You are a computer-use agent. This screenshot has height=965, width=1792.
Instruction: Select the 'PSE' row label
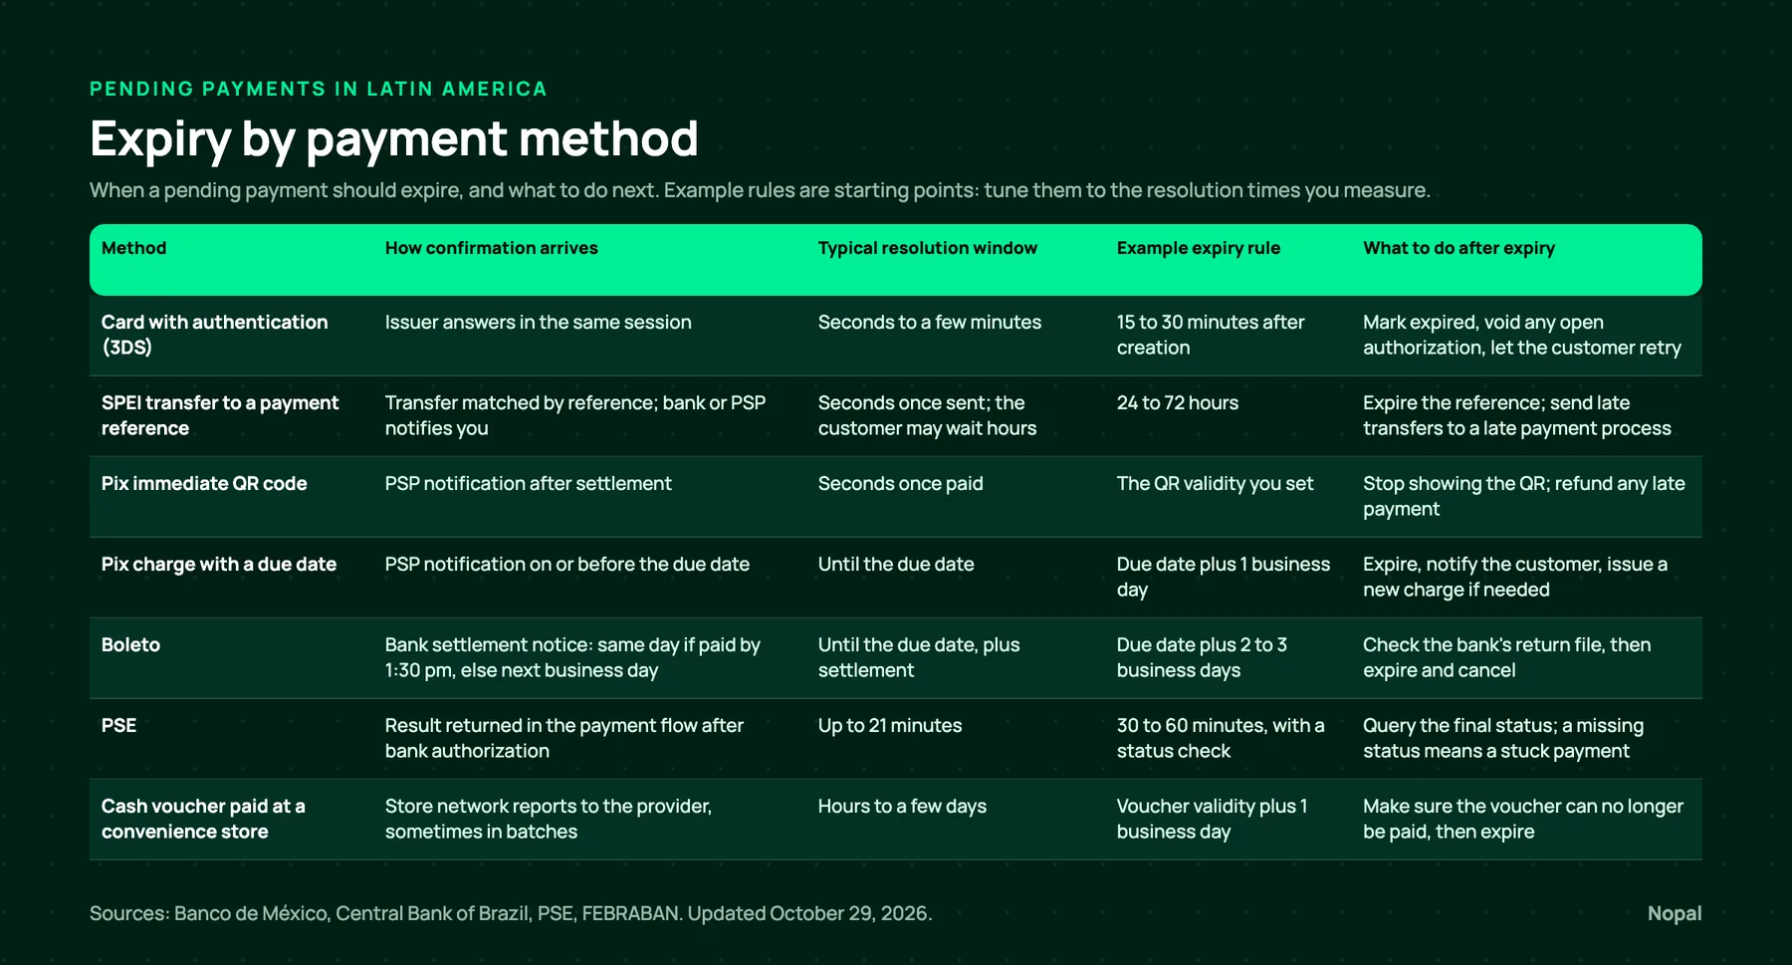(118, 726)
